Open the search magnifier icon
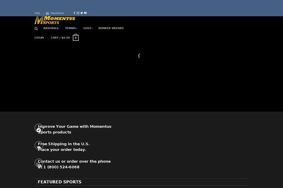This screenshot has width=283, height=188. coord(36,28)
